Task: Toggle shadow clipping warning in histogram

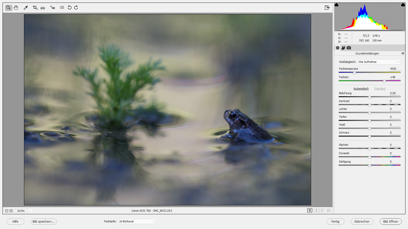Action: click(337, 5)
